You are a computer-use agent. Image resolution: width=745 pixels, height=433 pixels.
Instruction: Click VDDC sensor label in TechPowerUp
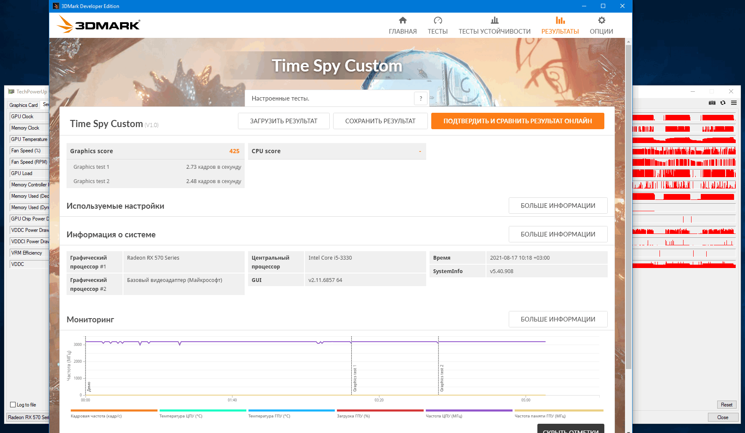29,264
